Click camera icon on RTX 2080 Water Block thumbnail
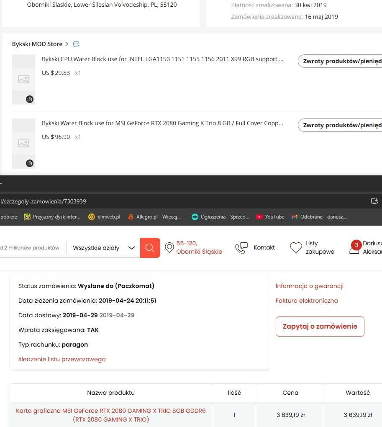 tap(30, 163)
